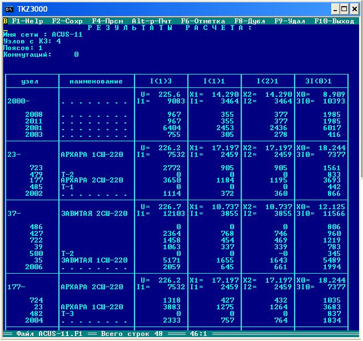Click X1 reactance value 14.290
Image resolution: width=363 pixels, height=341 pixels.
(225, 94)
